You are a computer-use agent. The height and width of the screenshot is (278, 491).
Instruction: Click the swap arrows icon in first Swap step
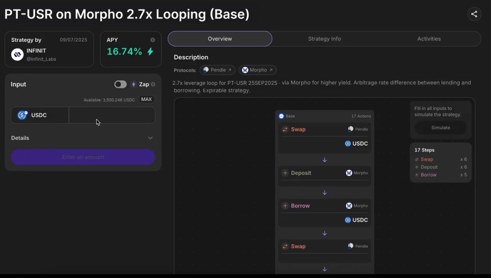pos(285,129)
